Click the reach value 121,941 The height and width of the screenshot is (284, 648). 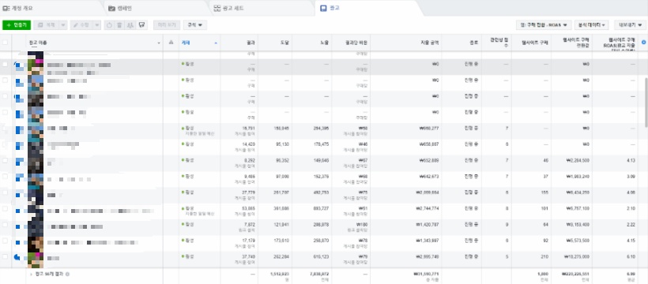click(281, 225)
